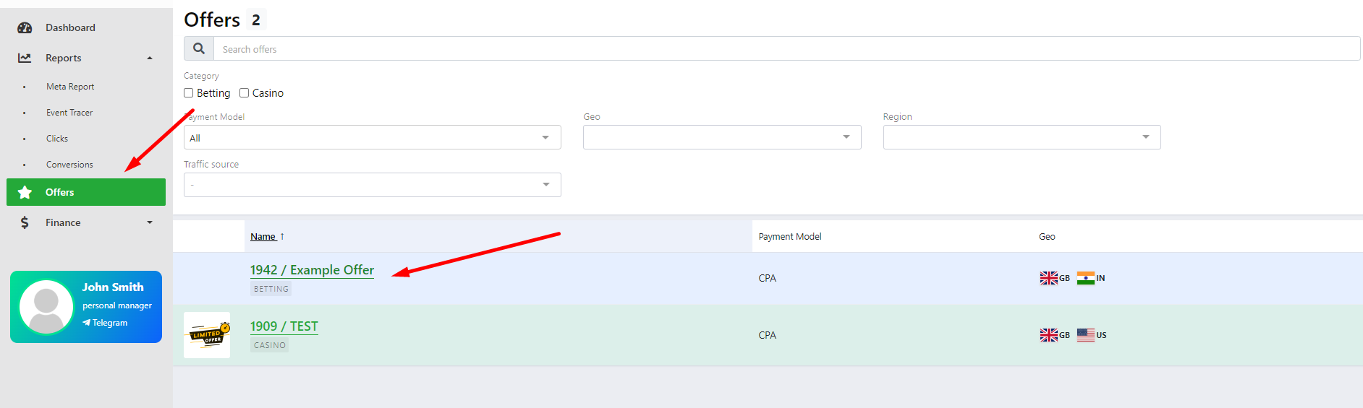Click the India flag icon
1363x408 pixels.
(x=1085, y=278)
